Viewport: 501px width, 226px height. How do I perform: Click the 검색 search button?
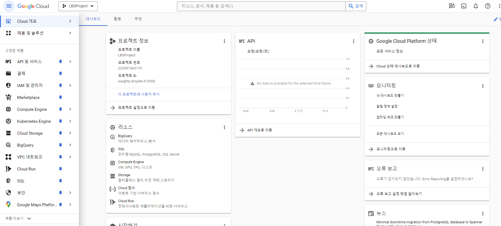pos(356,6)
